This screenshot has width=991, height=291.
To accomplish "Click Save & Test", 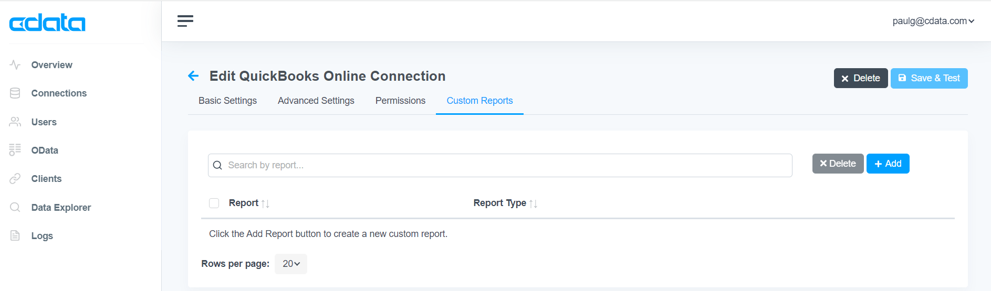I will click(929, 78).
